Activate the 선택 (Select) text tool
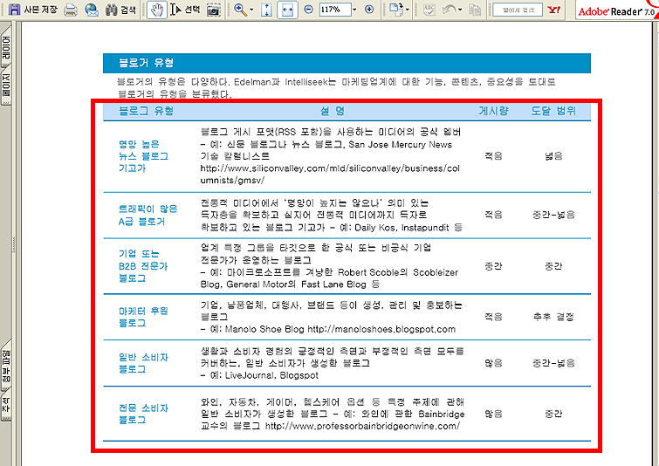 pos(185,10)
